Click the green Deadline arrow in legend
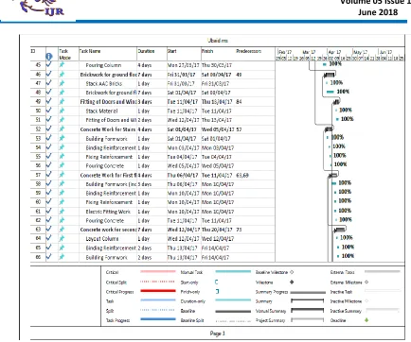 pyautogui.click(x=366, y=320)
